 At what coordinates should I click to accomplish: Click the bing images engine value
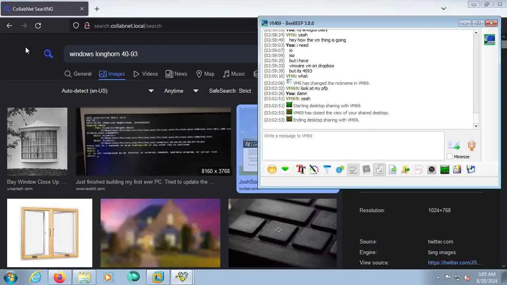pos(442,252)
